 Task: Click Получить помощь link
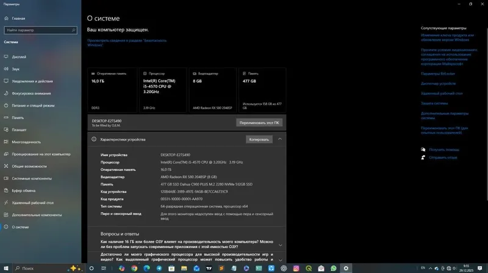click(x=444, y=150)
